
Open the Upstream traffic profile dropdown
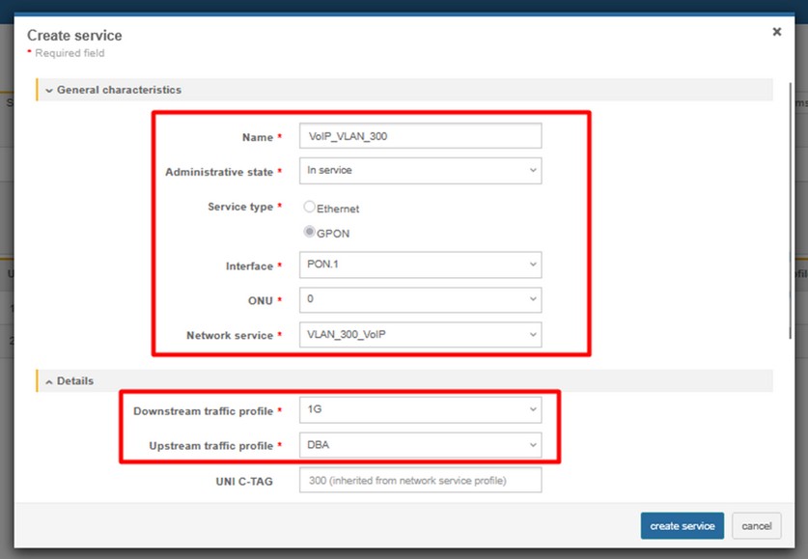pos(419,445)
